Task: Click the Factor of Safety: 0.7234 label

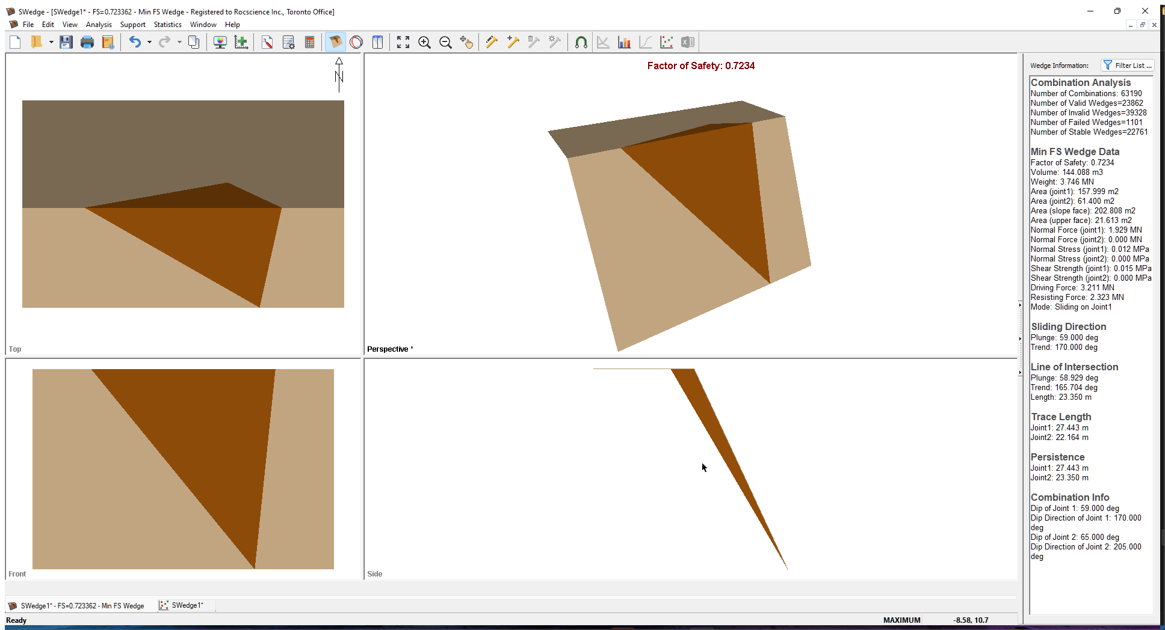Action: click(x=701, y=66)
